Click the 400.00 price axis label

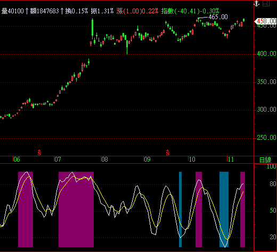pos(266,54)
